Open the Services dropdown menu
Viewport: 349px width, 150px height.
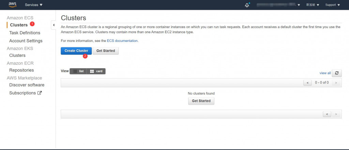tap(34, 5)
